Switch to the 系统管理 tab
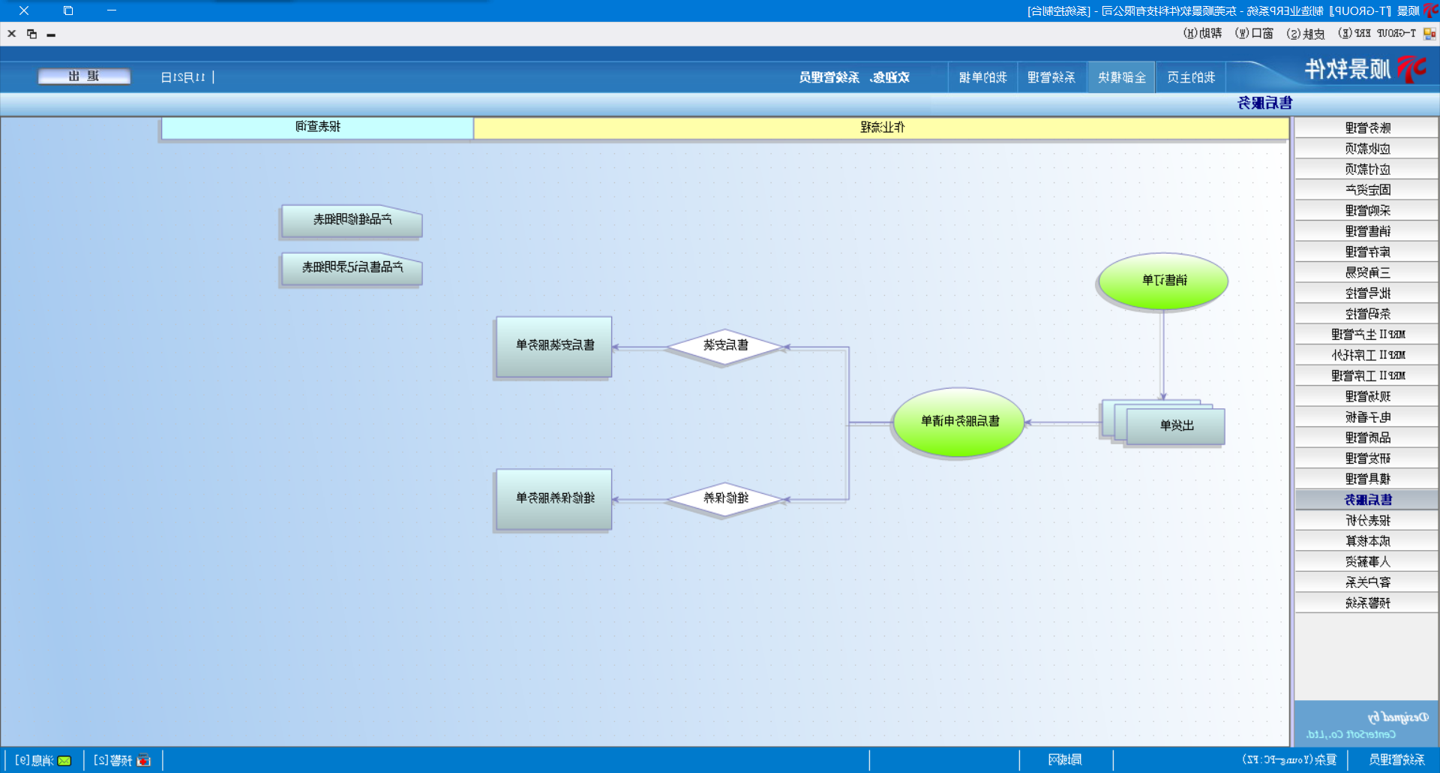The width and height of the screenshot is (1440, 773). point(1051,77)
